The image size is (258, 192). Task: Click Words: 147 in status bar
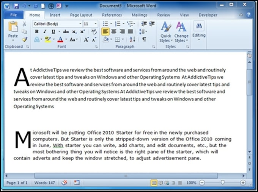tap(44, 183)
